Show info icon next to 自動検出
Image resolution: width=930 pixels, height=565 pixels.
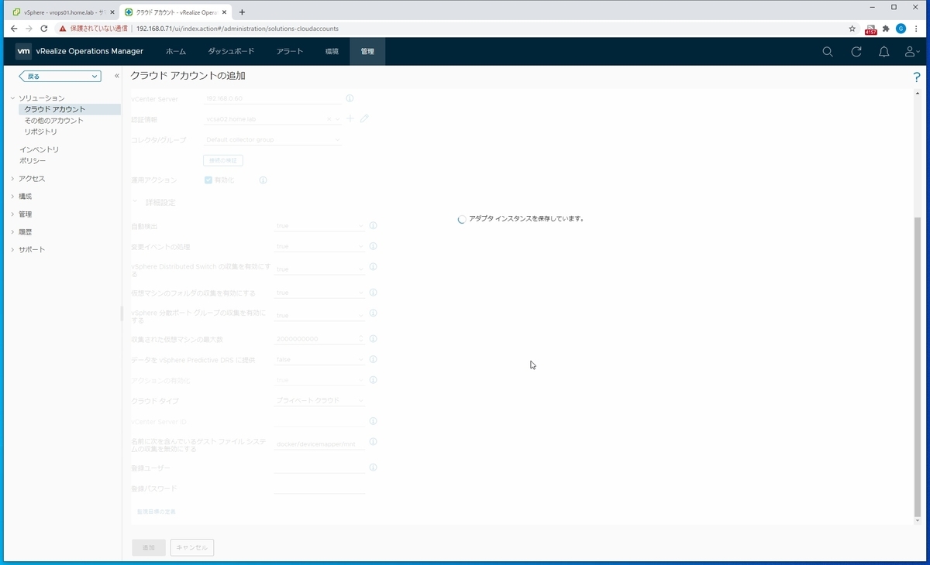373,226
